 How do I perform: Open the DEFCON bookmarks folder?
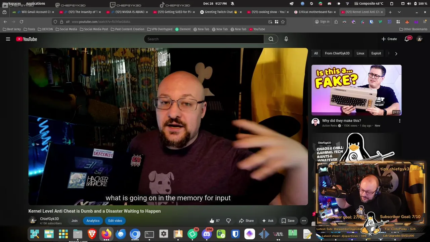point(45,29)
